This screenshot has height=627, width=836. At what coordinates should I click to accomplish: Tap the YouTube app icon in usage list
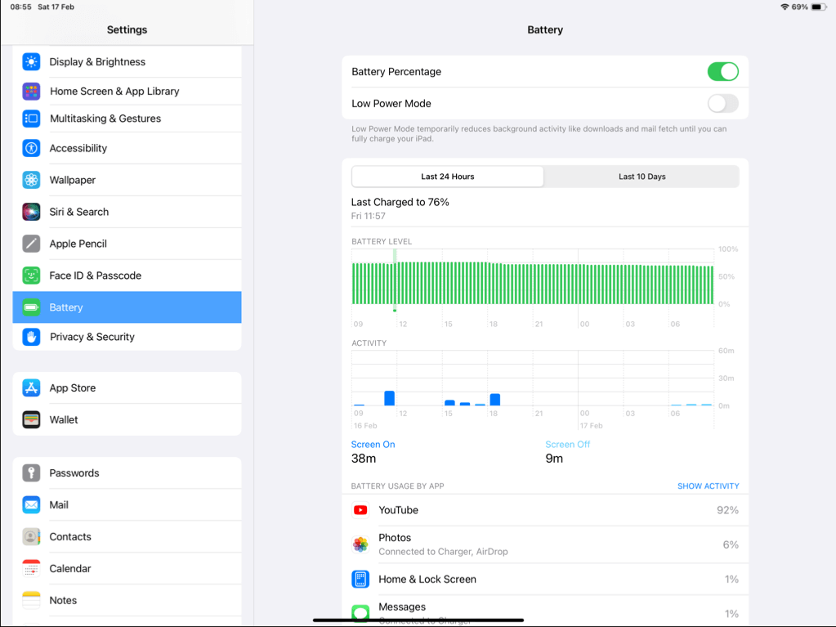tap(360, 510)
